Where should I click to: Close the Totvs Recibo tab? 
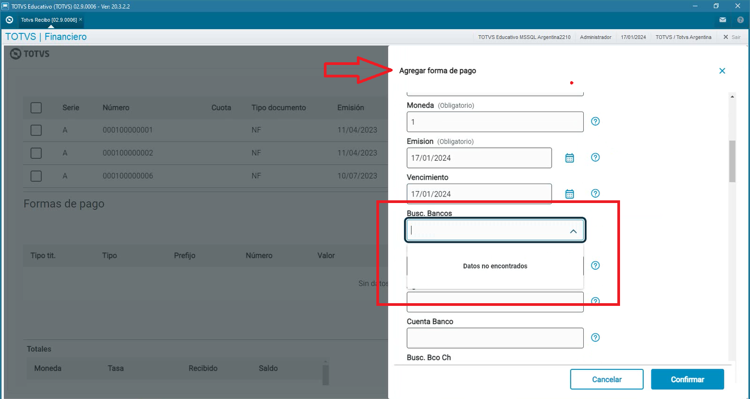pyautogui.click(x=81, y=19)
